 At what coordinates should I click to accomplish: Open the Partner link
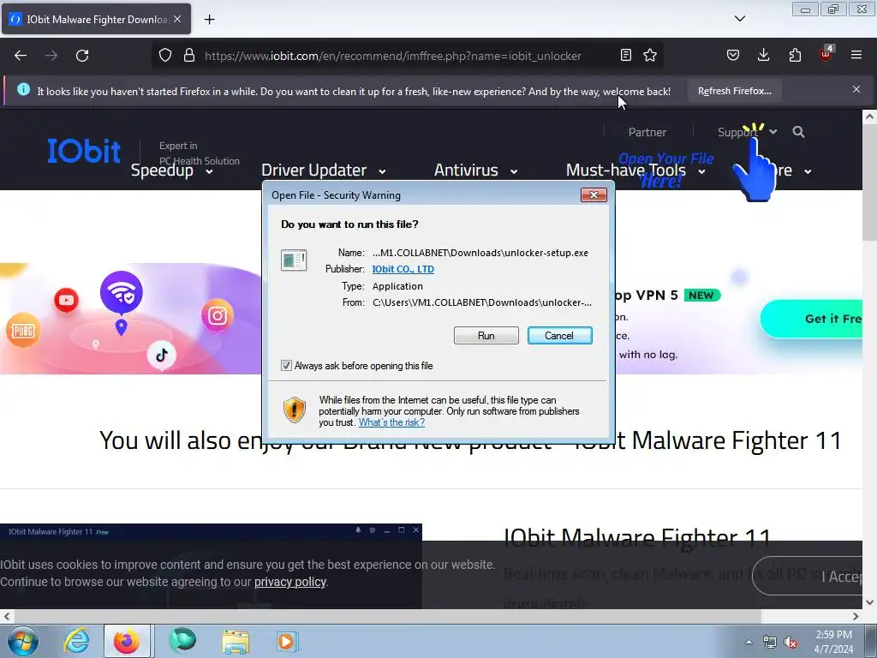point(647,132)
